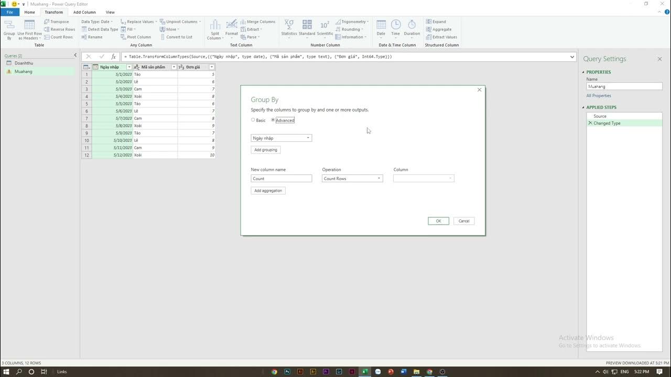Open the Column dropdown in Group By
This screenshot has width=671, height=377.
click(424, 179)
